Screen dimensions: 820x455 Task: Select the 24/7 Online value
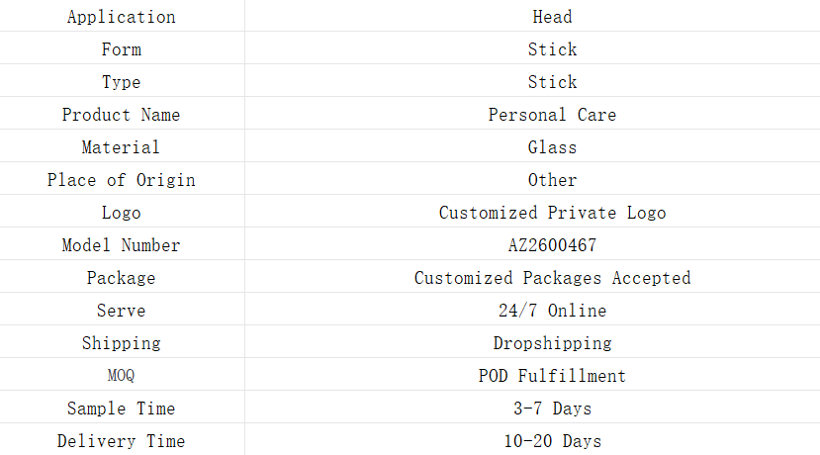(x=552, y=311)
